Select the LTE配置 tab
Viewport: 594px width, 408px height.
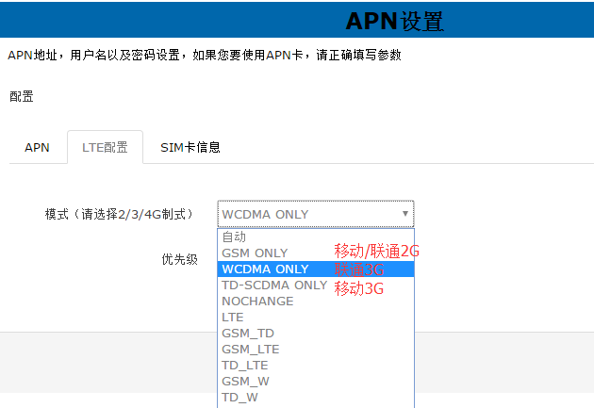click(105, 148)
